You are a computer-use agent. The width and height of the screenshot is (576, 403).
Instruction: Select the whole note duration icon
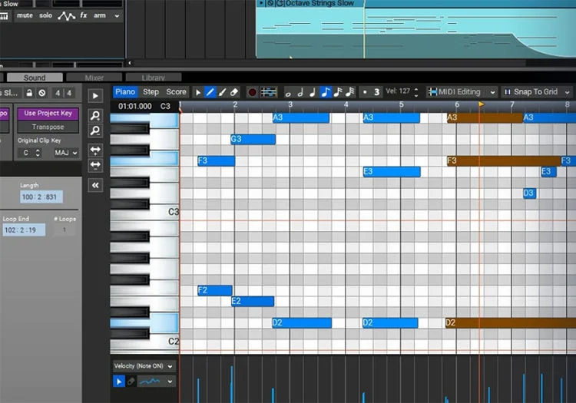point(288,93)
